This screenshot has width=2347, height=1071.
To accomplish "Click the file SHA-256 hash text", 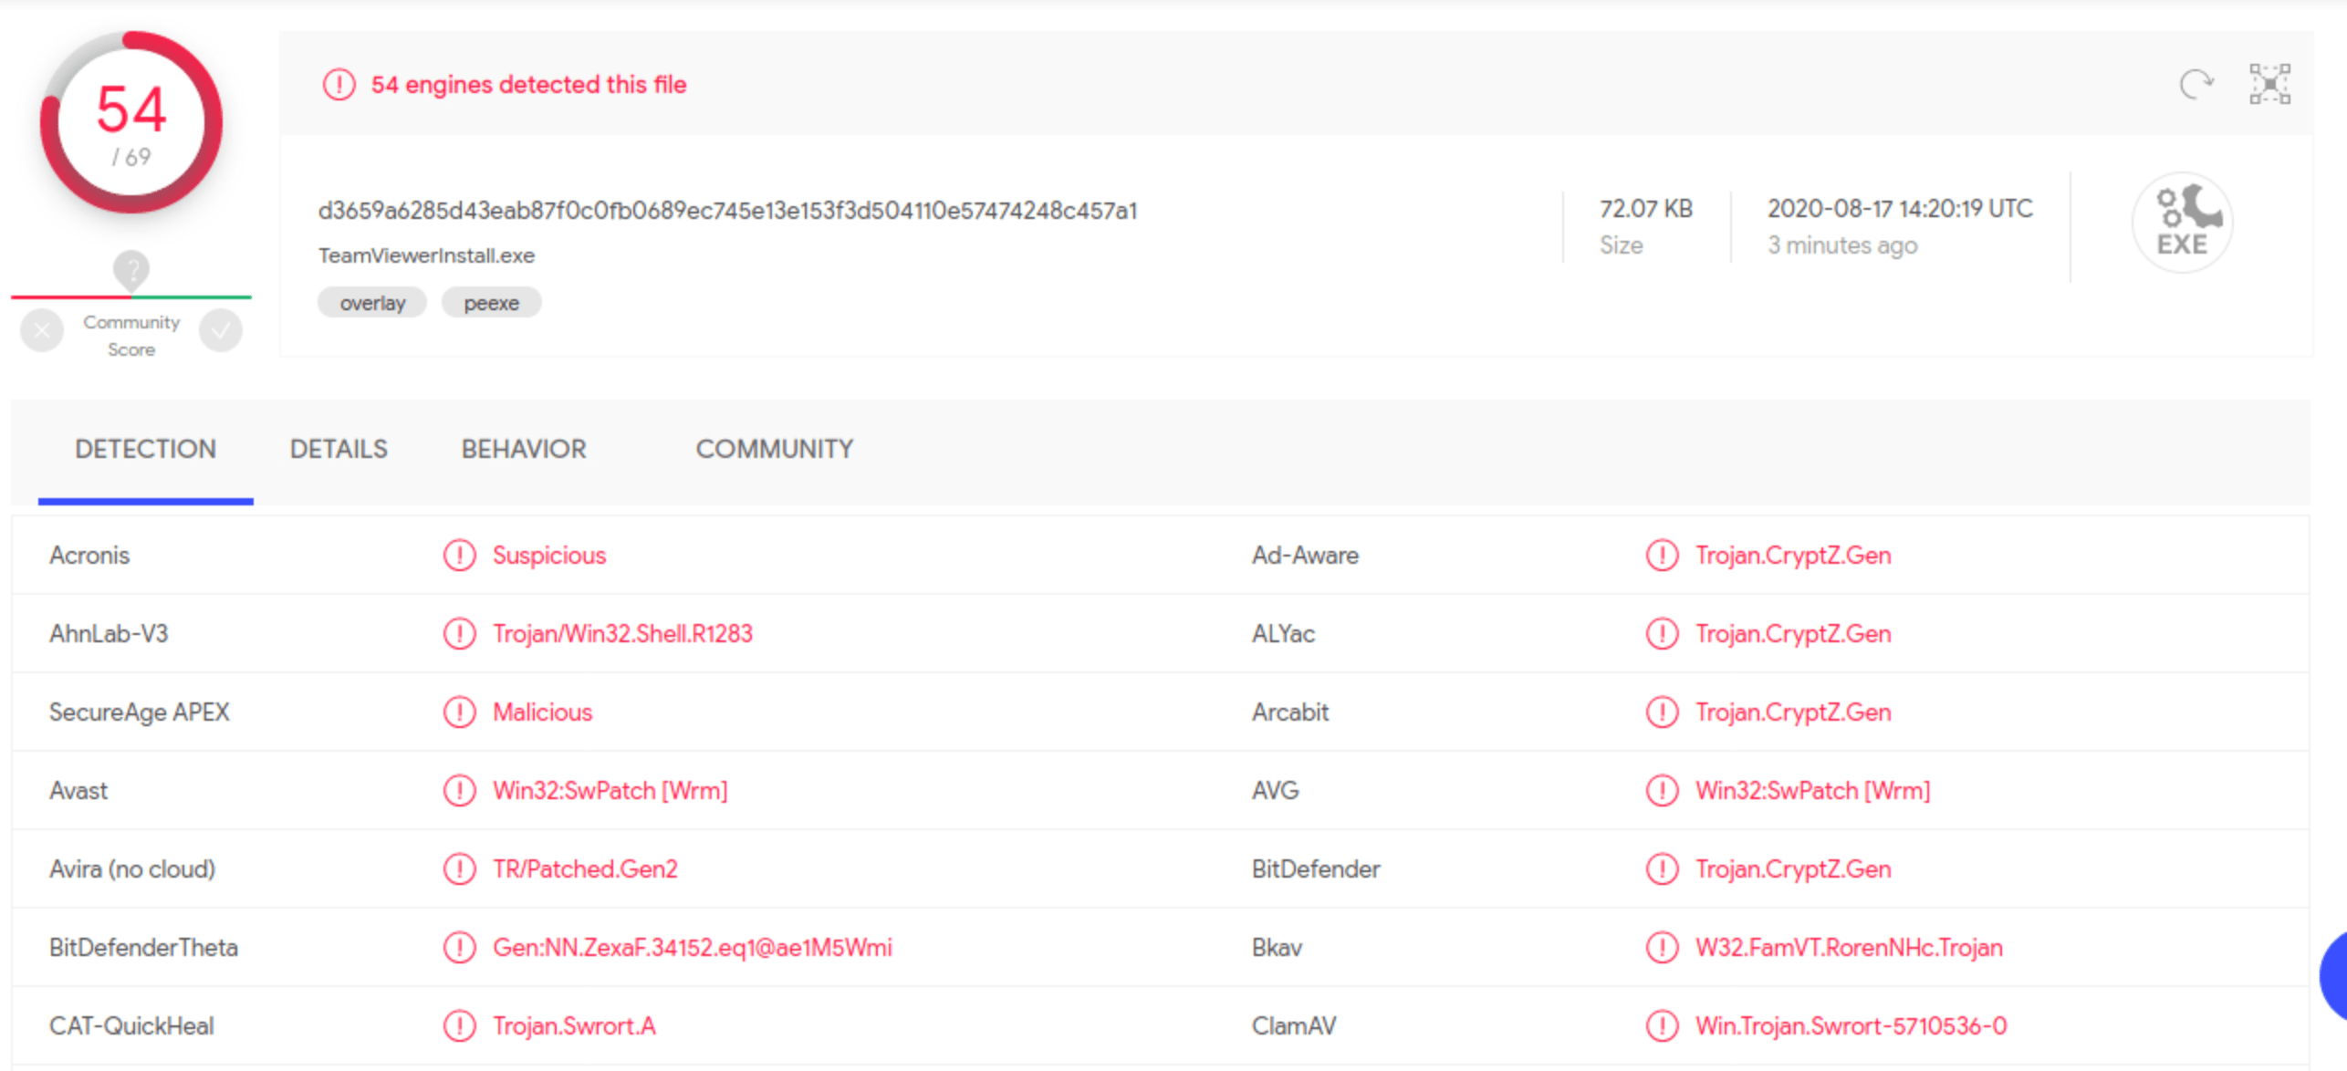I will 727,211.
